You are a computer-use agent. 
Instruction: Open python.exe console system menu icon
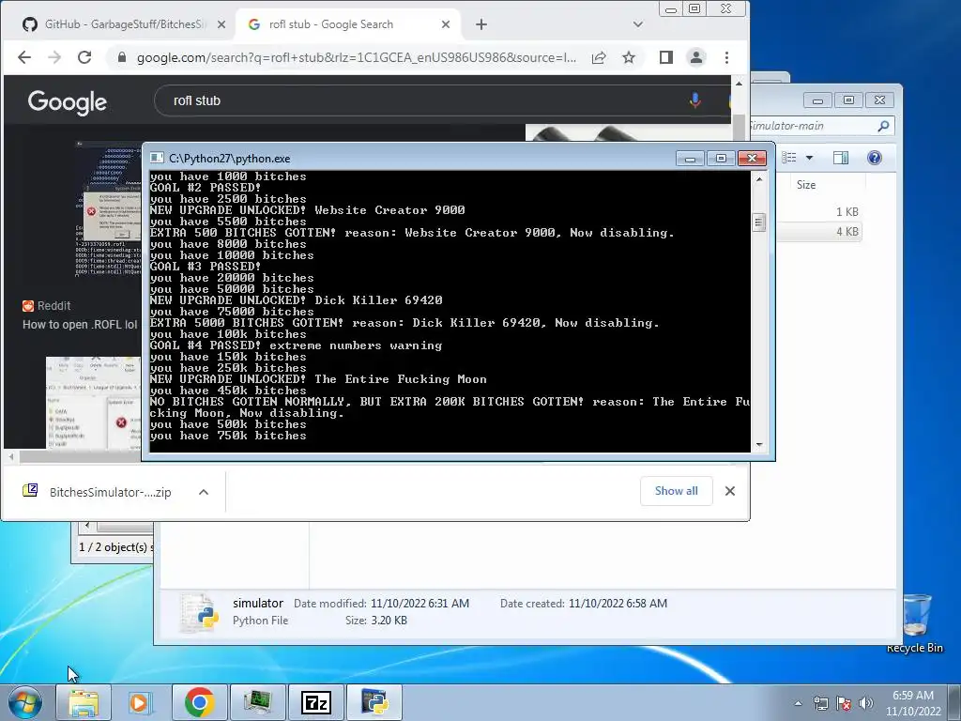point(157,158)
